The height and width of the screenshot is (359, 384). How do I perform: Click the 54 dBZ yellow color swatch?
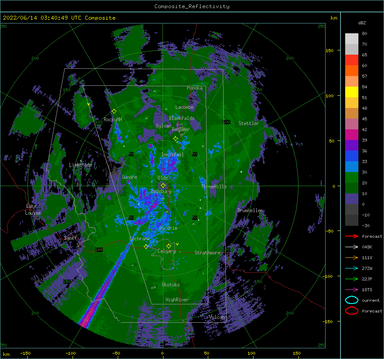(x=352, y=92)
